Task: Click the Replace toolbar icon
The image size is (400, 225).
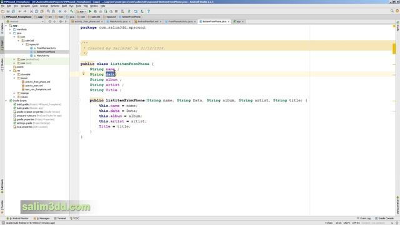Action: click(54, 11)
